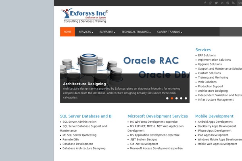Expand the CAREER TRAINING menu

169,32
